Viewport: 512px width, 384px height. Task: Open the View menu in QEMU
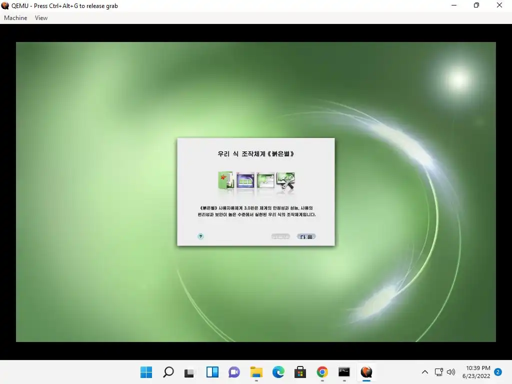(41, 18)
